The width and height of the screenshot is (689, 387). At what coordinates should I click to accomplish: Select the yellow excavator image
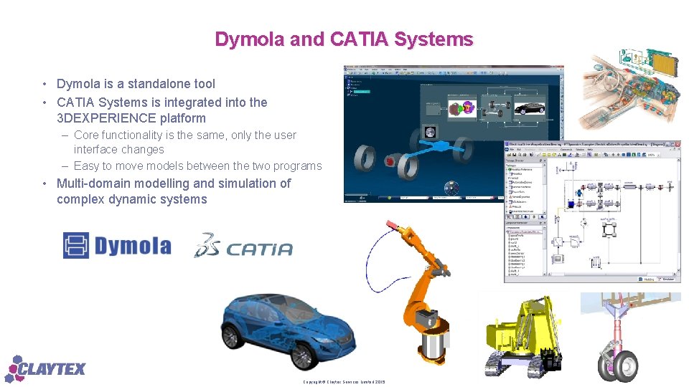pos(524,338)
